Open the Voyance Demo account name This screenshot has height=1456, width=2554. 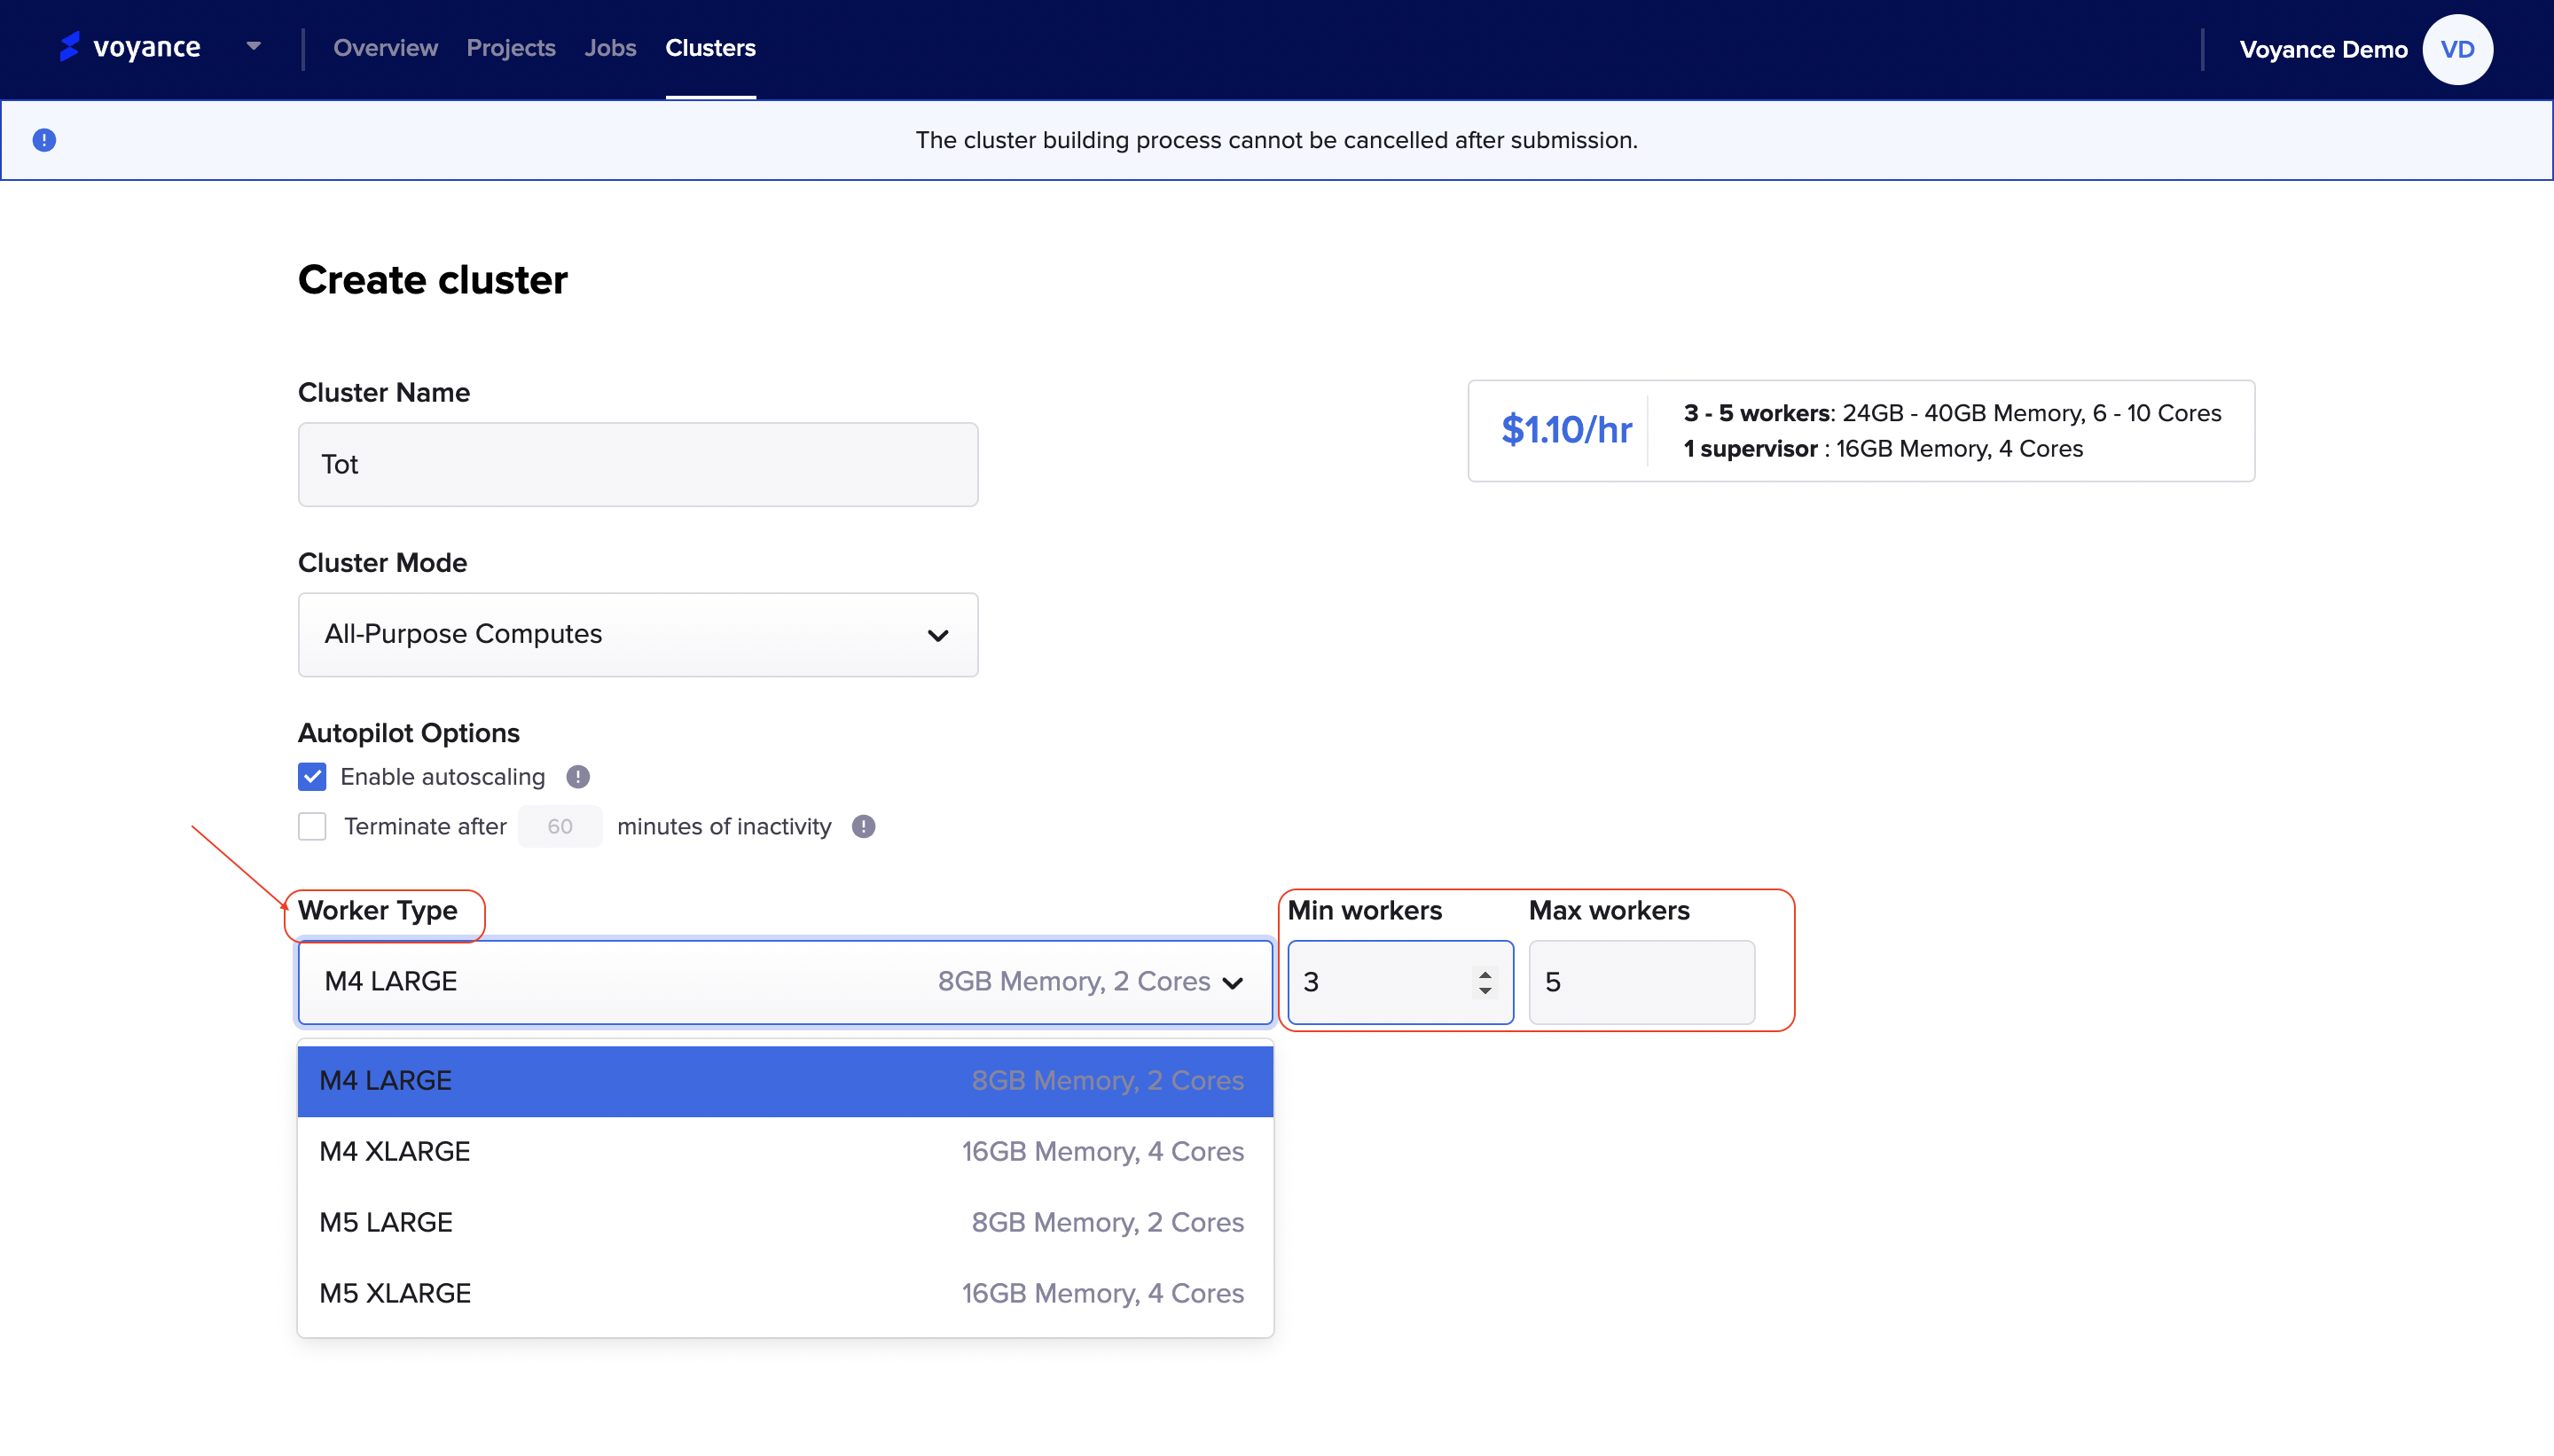[2323, 50]
